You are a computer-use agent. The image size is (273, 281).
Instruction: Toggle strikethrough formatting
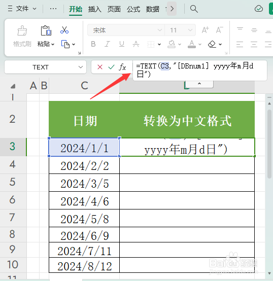(x=136, y=44)
